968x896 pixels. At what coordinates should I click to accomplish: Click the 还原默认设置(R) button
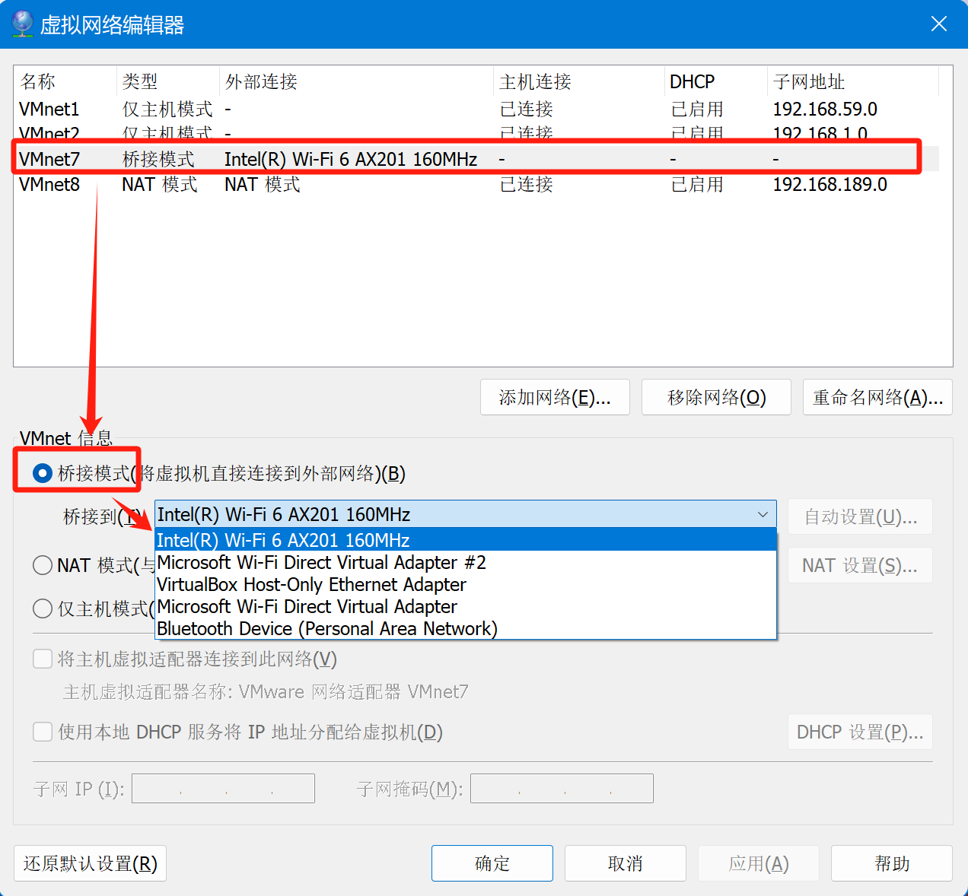[90, 863]
